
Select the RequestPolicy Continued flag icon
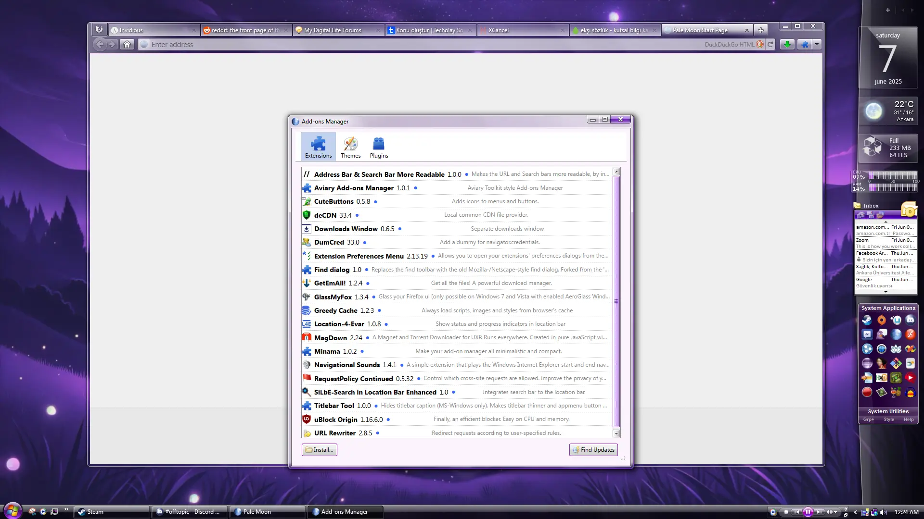(307, 378)
